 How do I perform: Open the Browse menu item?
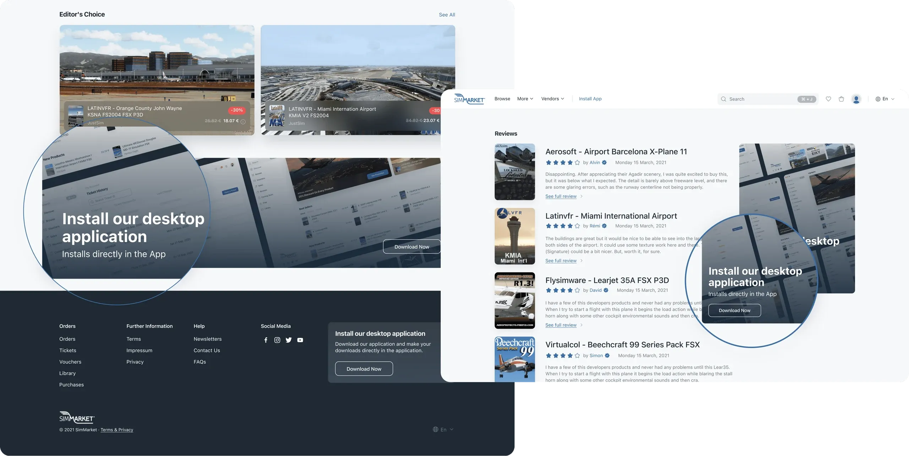502,99
